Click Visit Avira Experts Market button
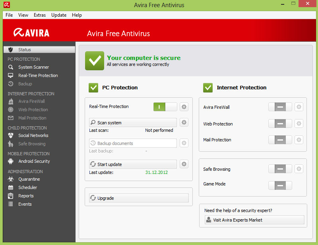Screen dimensions: 318x245 pos(254,220)
